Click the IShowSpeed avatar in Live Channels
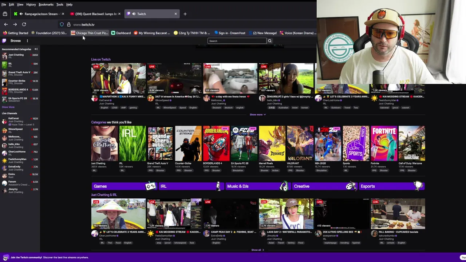466x262 pixels. click(4, 130)
